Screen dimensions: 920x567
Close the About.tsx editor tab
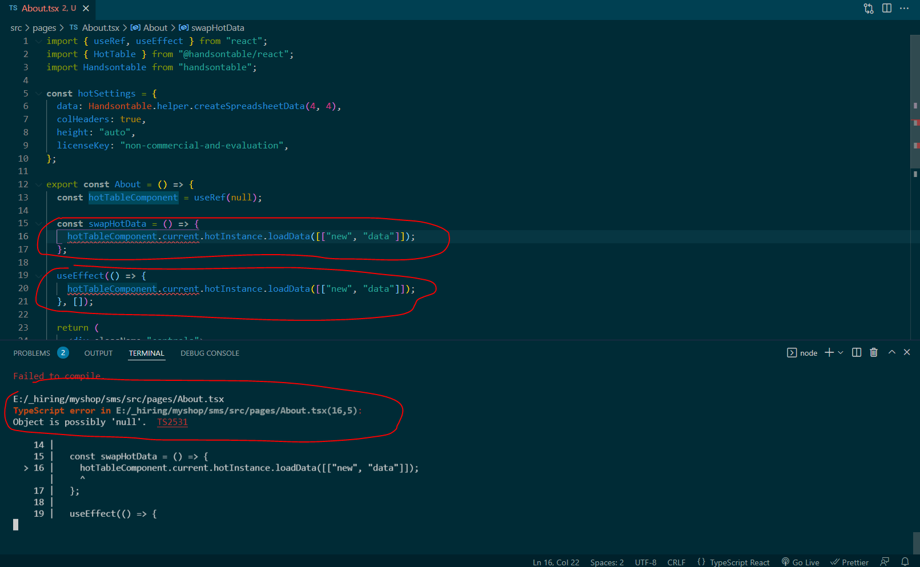click(x=86, y=9)
